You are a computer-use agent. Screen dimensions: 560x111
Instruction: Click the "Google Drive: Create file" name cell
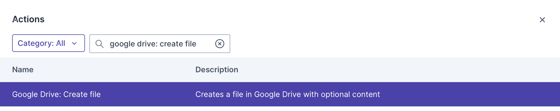pyautogui.click(x=56, y=94)
